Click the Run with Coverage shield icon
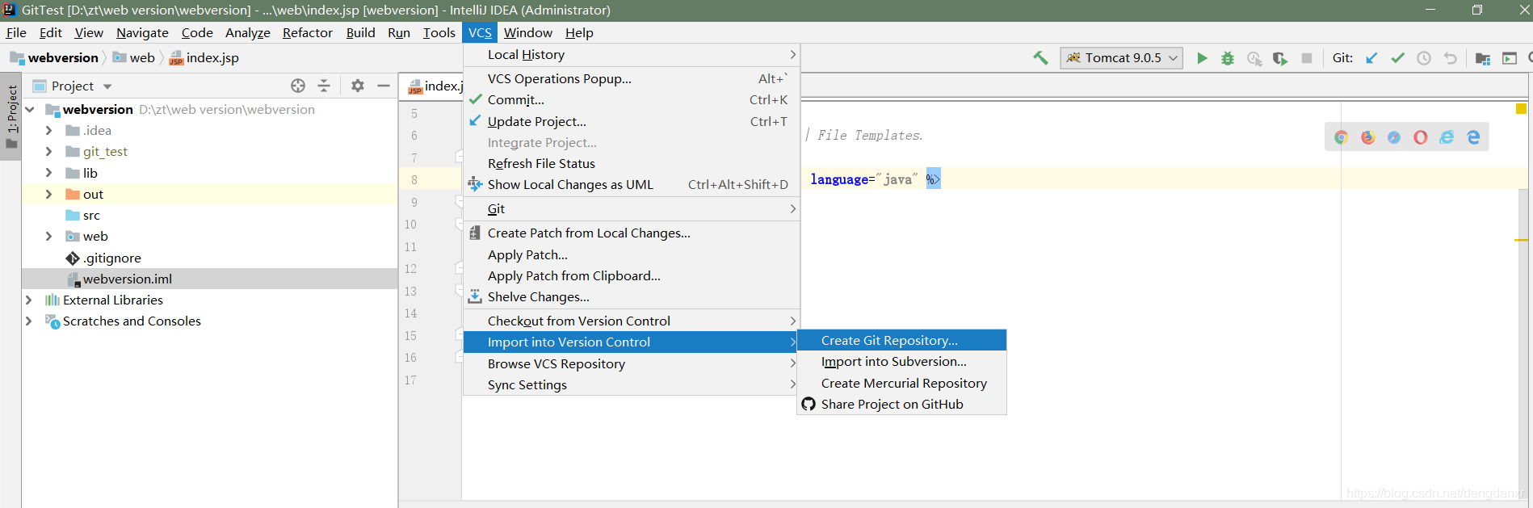The image size is (1533, 508). click(1280, 58)
